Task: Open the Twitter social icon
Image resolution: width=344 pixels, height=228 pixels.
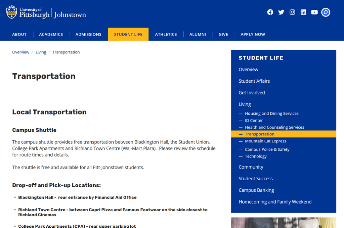Action: pos(281,12)
